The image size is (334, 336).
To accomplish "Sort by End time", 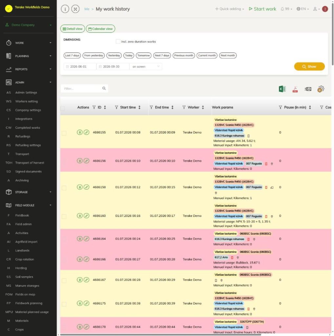I will (x=172, y=107).
